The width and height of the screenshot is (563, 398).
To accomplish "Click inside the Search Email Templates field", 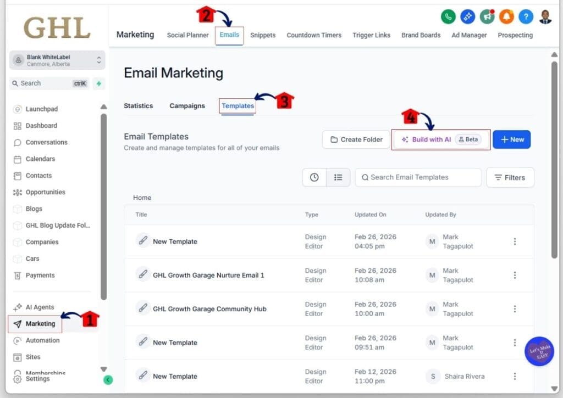I will (418, 177).
